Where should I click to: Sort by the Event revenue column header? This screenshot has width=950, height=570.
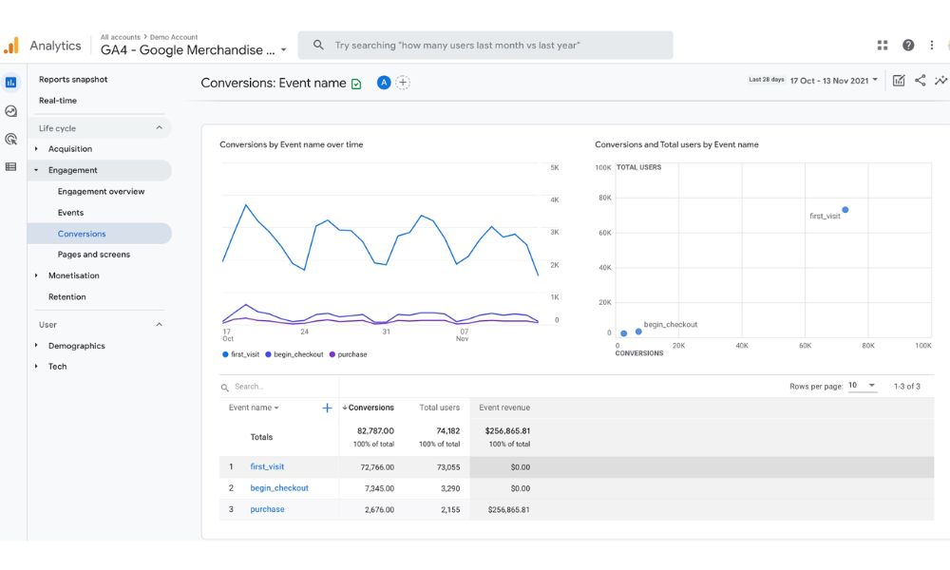(x=504, y=408)
